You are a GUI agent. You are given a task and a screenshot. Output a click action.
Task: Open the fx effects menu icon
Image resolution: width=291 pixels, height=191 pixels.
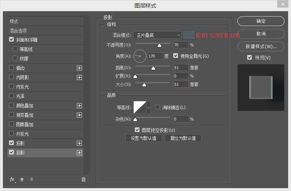pyautogui.click(x=12, y=179)
